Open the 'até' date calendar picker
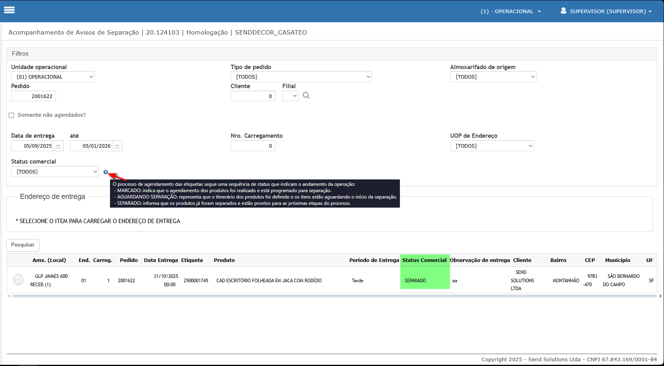664x366 pixels. [117, 146]
